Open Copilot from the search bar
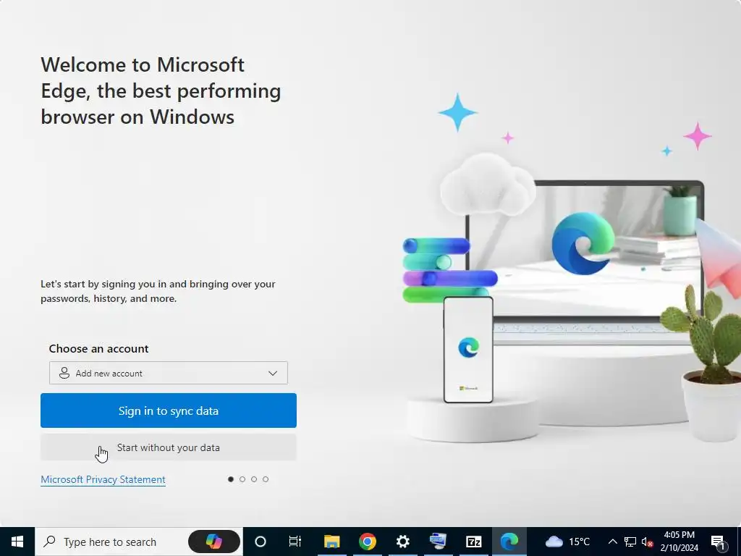The width and height of the screenshot is (741, 556). tap(214, 542)
